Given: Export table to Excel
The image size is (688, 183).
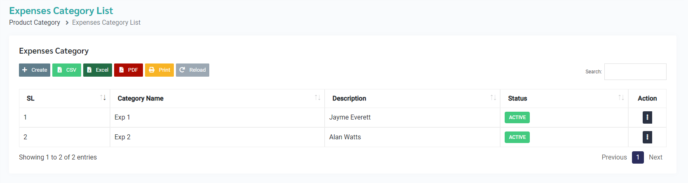Looking at the screenshot, I should [98, 70].
